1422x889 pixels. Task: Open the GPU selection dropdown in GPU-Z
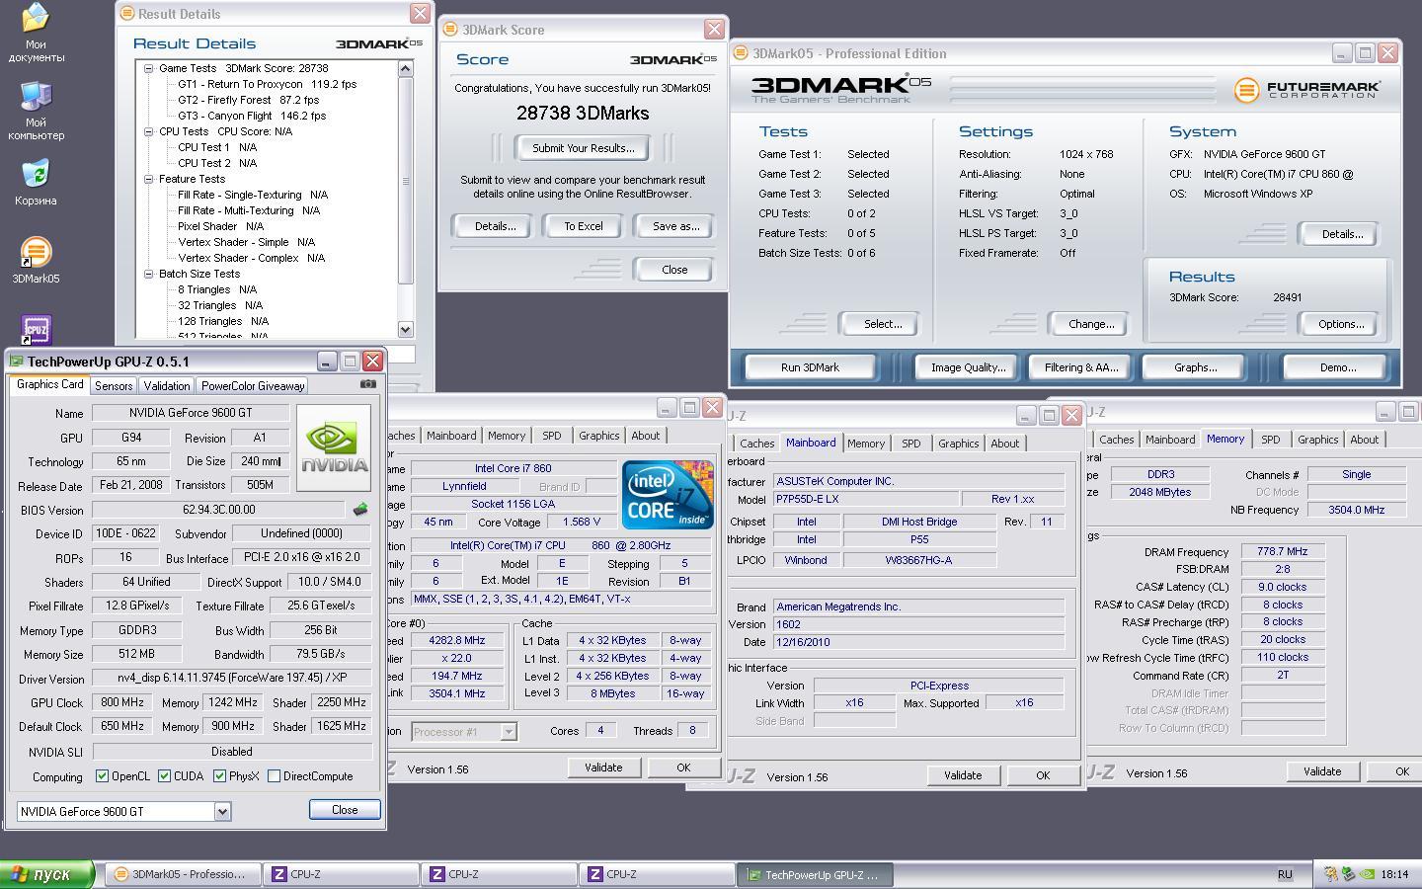pyautogui.click(x=222, y=812)
